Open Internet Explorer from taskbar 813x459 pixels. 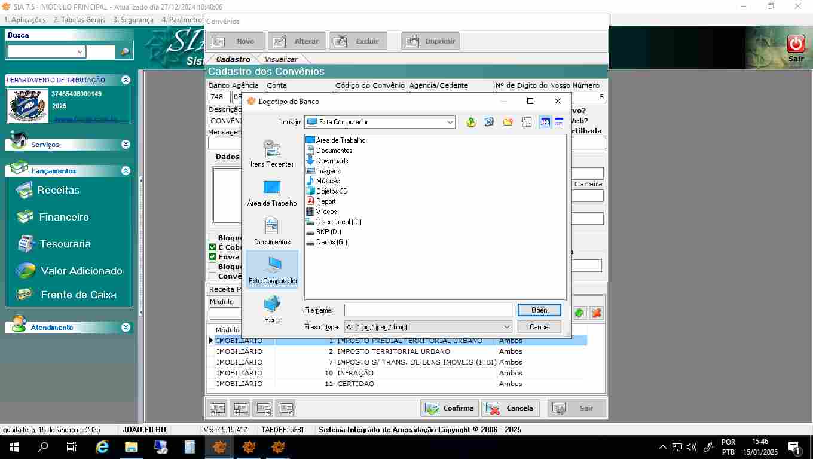pos(103,447)
